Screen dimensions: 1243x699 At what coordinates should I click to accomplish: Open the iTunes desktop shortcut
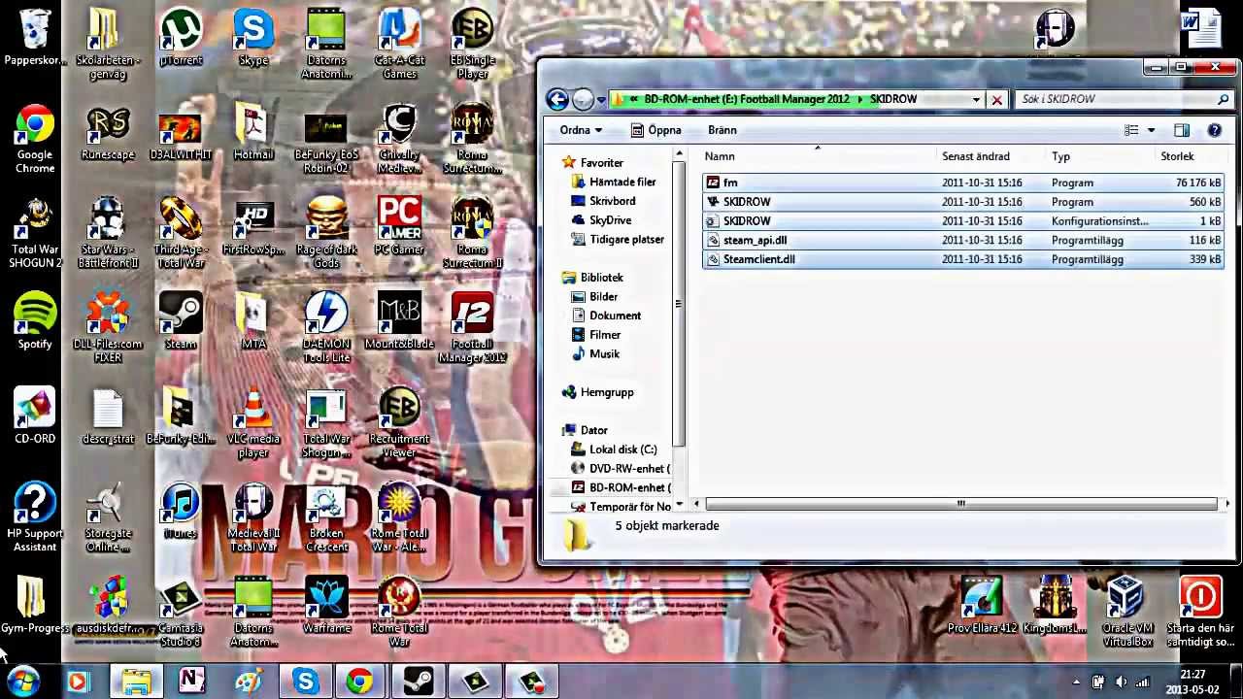coord(181,511)
